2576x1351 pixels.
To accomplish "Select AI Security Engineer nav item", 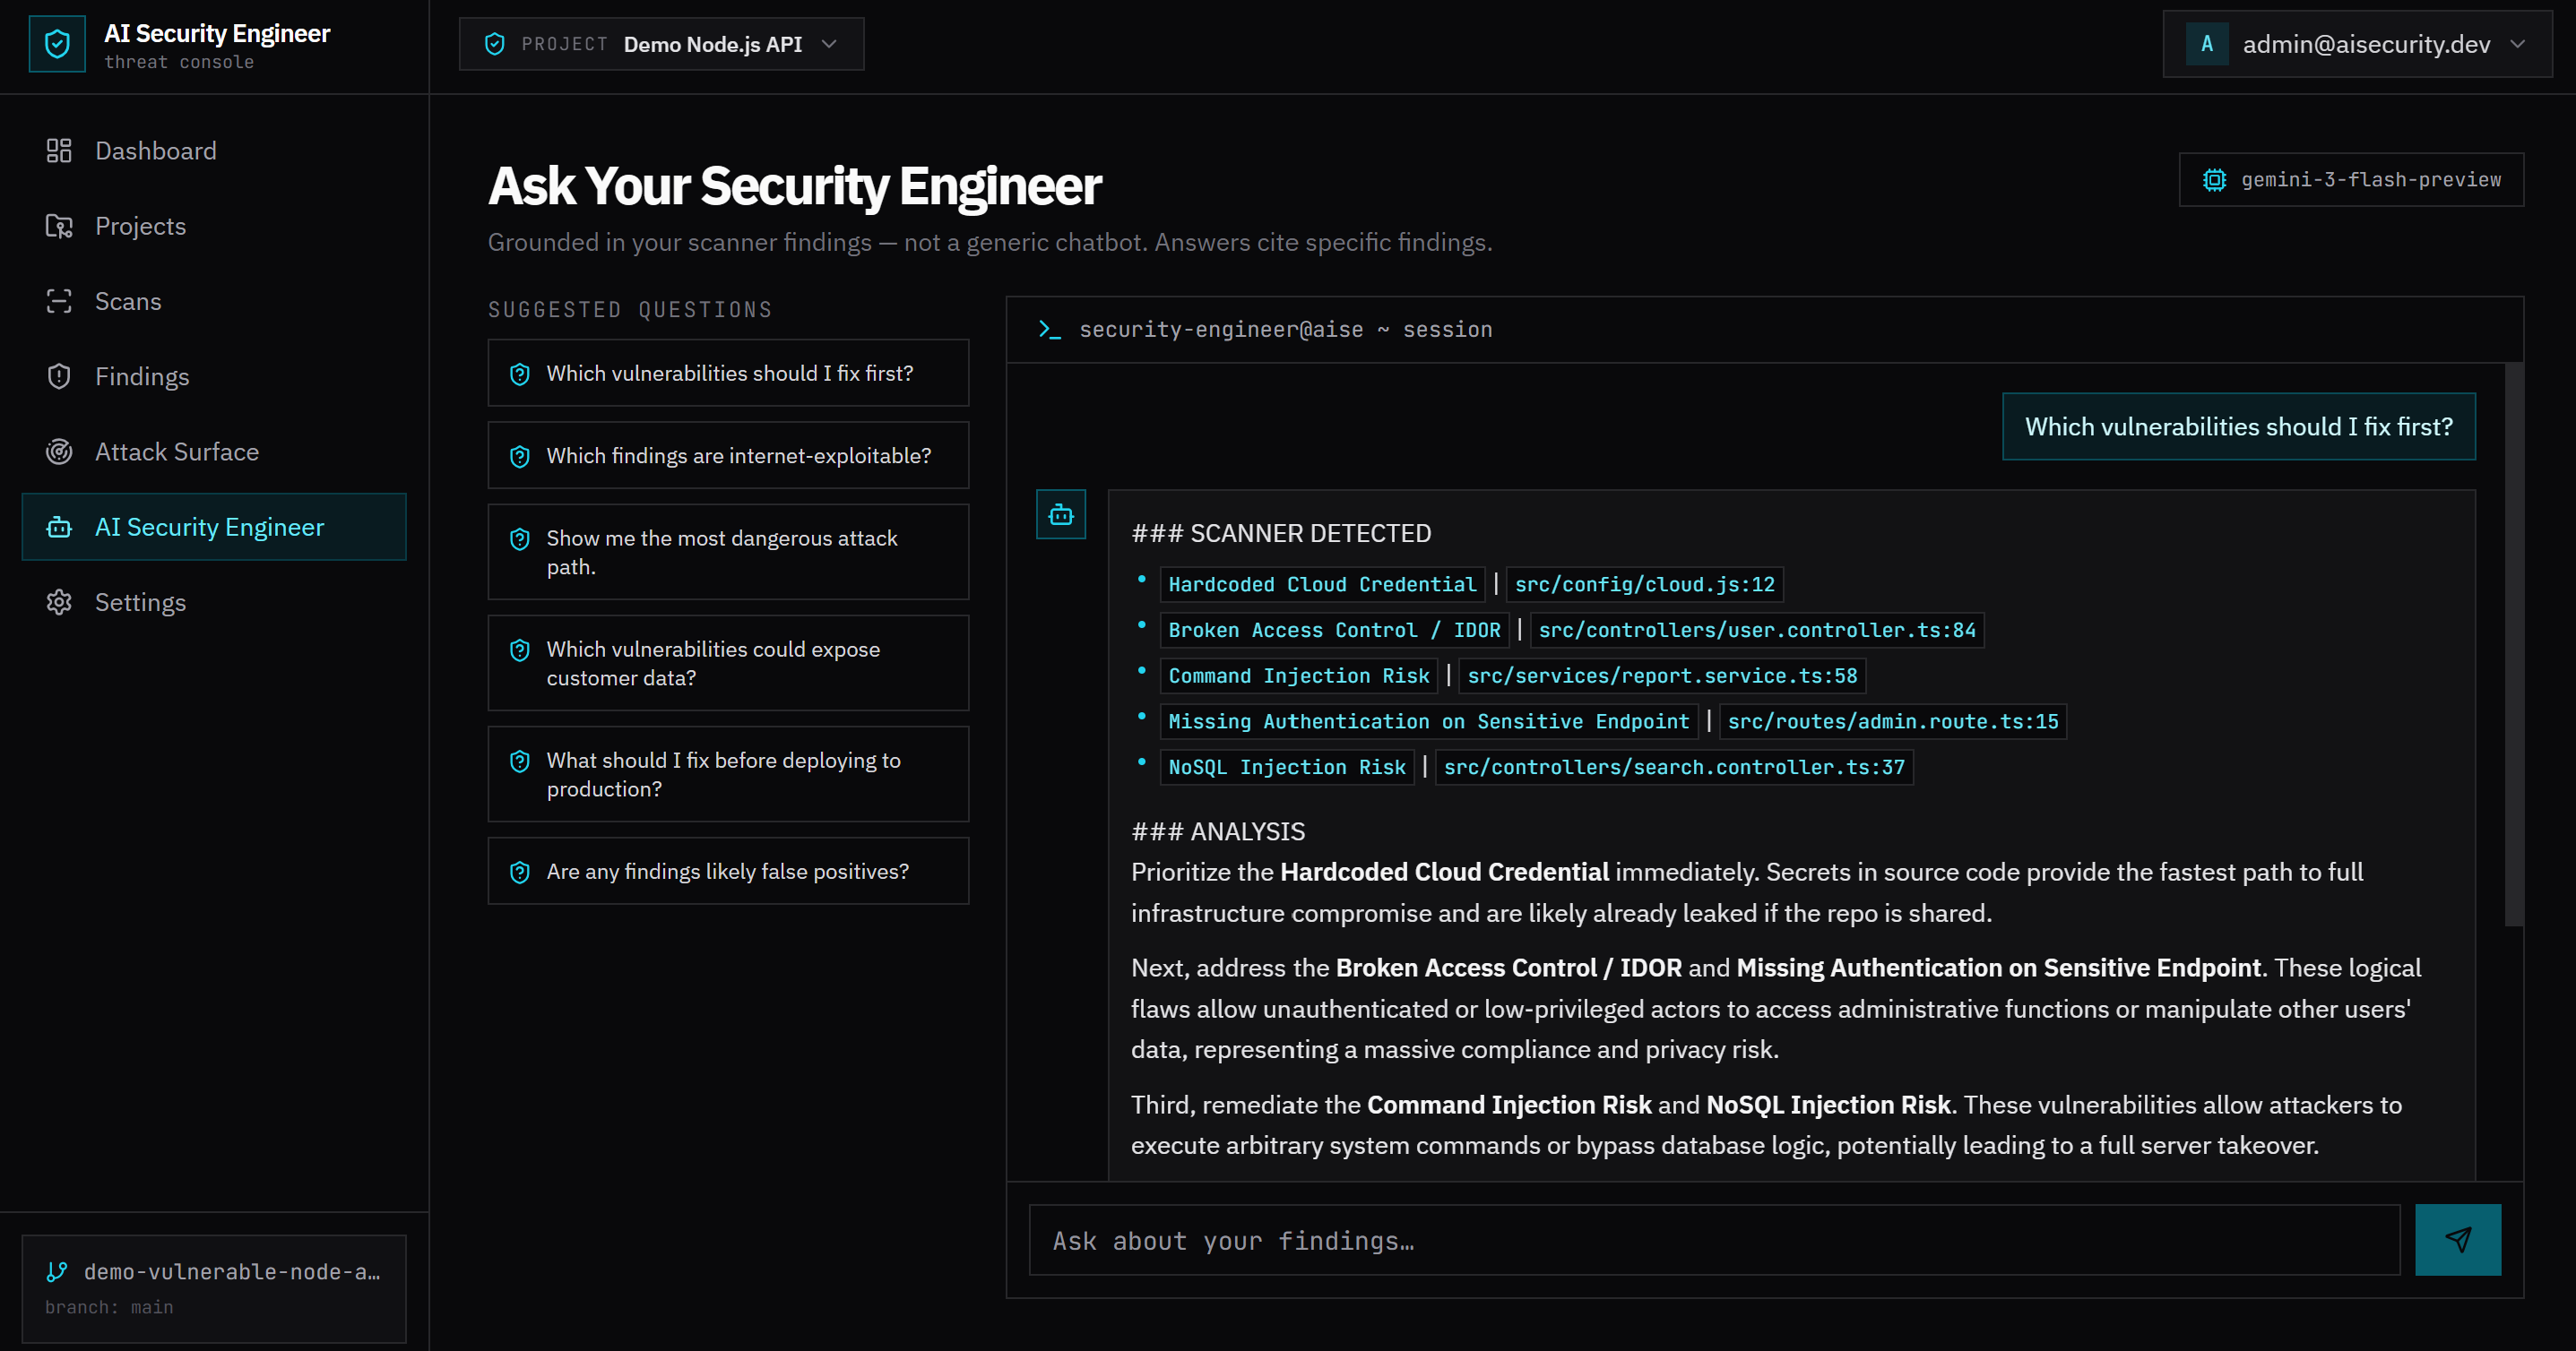I will tap(214, 527).
